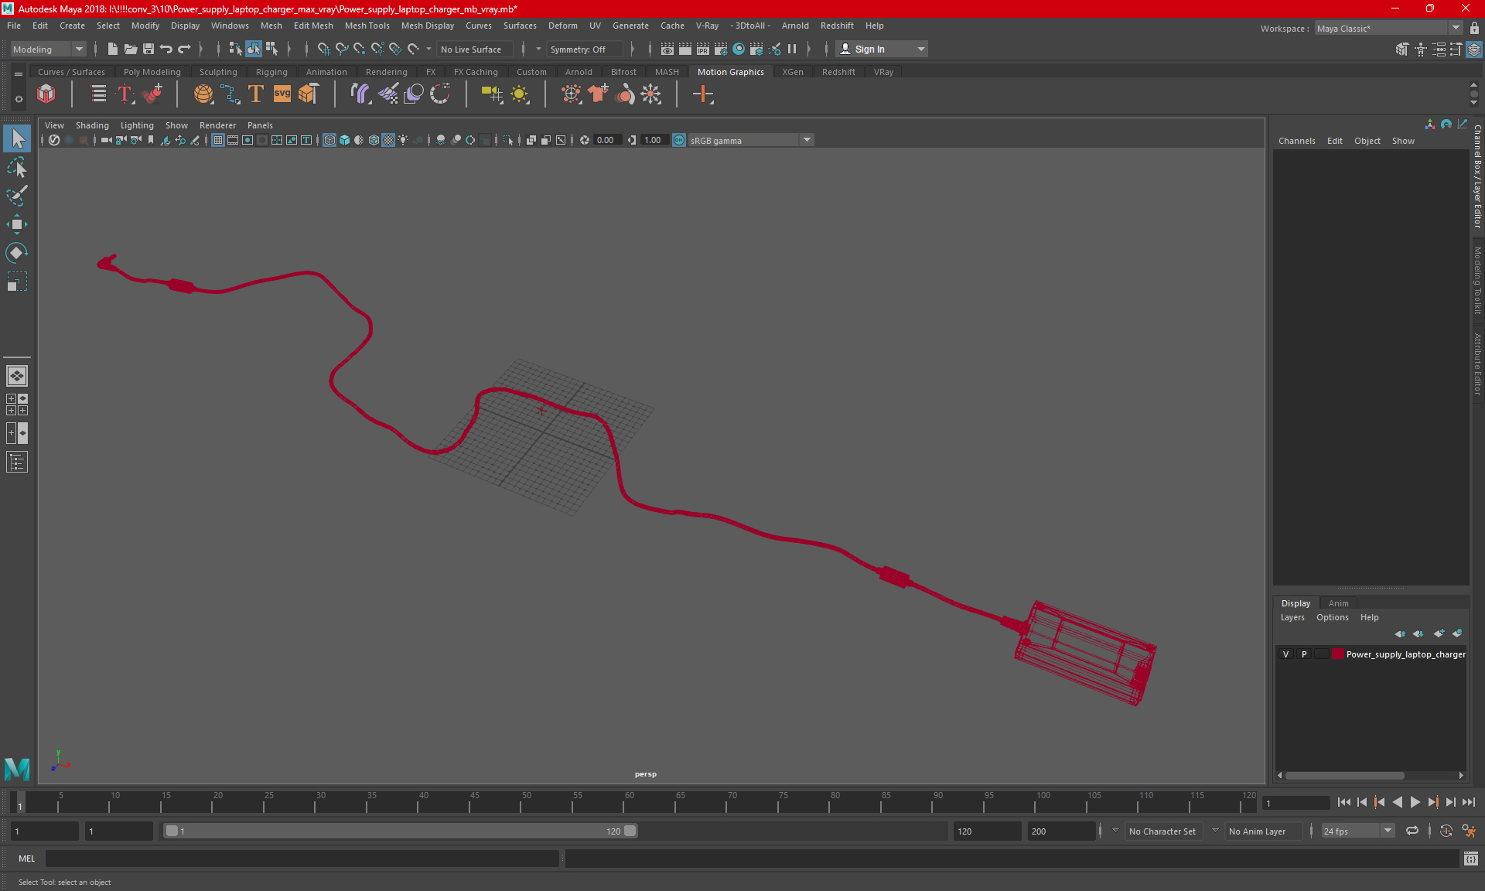Toggle layer visibility V box

[1286, 654]
